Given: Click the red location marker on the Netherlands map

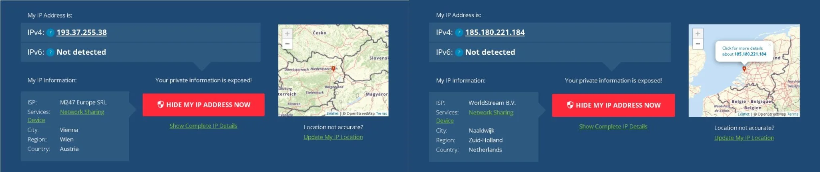Looking at the screenshot, I should pyautogui.click(x=744, y=69).
